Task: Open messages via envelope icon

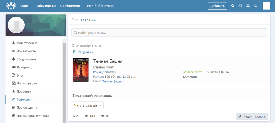Action: [x=240, y=6]
